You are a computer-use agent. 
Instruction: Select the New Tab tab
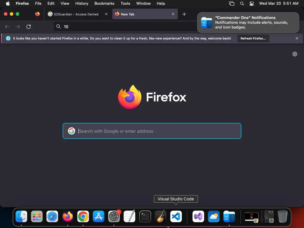coord(145,14)
